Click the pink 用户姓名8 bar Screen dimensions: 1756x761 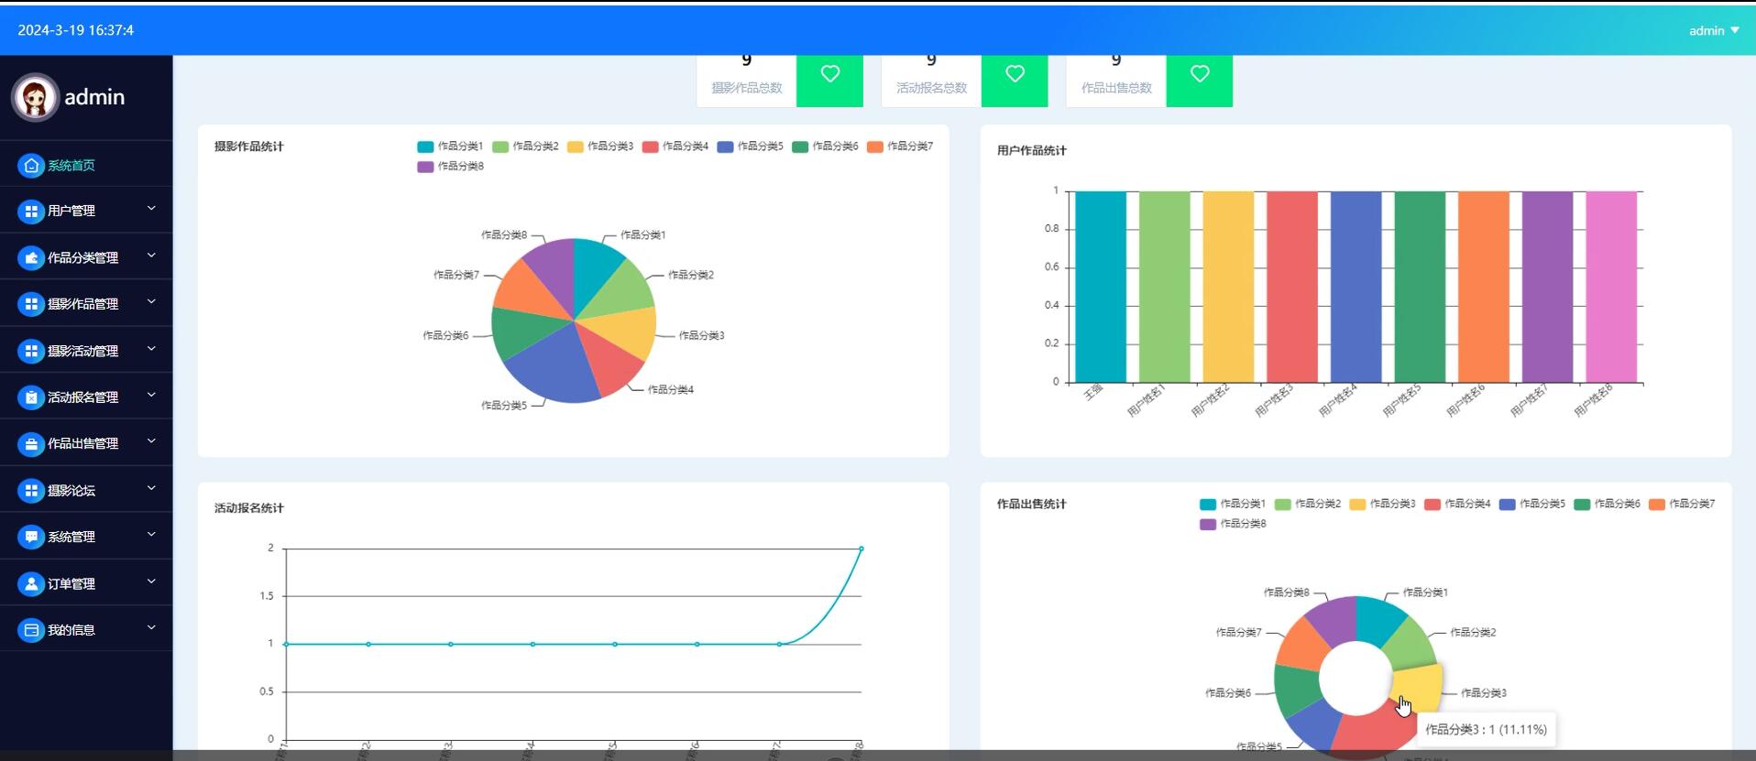[x=1611, y=287]
